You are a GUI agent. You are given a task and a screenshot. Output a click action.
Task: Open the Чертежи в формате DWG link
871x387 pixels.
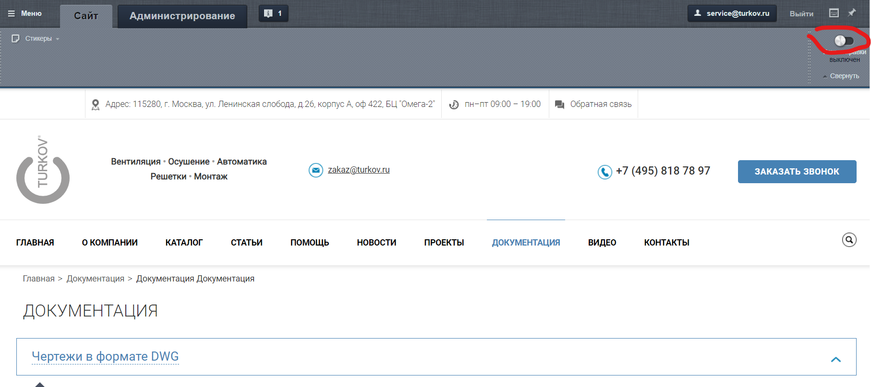(105, 356)
